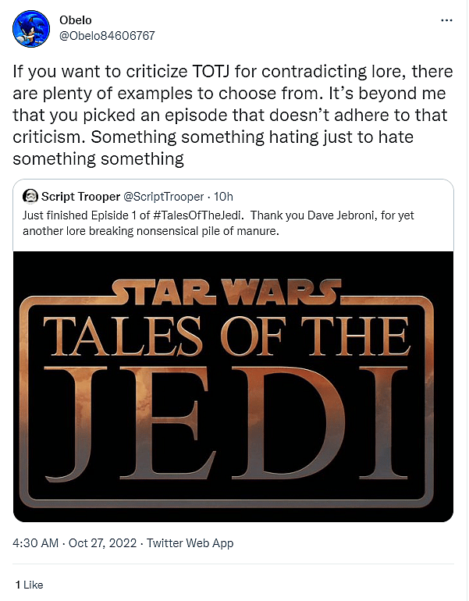Click the STAR WARS lettering in the image

(x=226, y=293)
